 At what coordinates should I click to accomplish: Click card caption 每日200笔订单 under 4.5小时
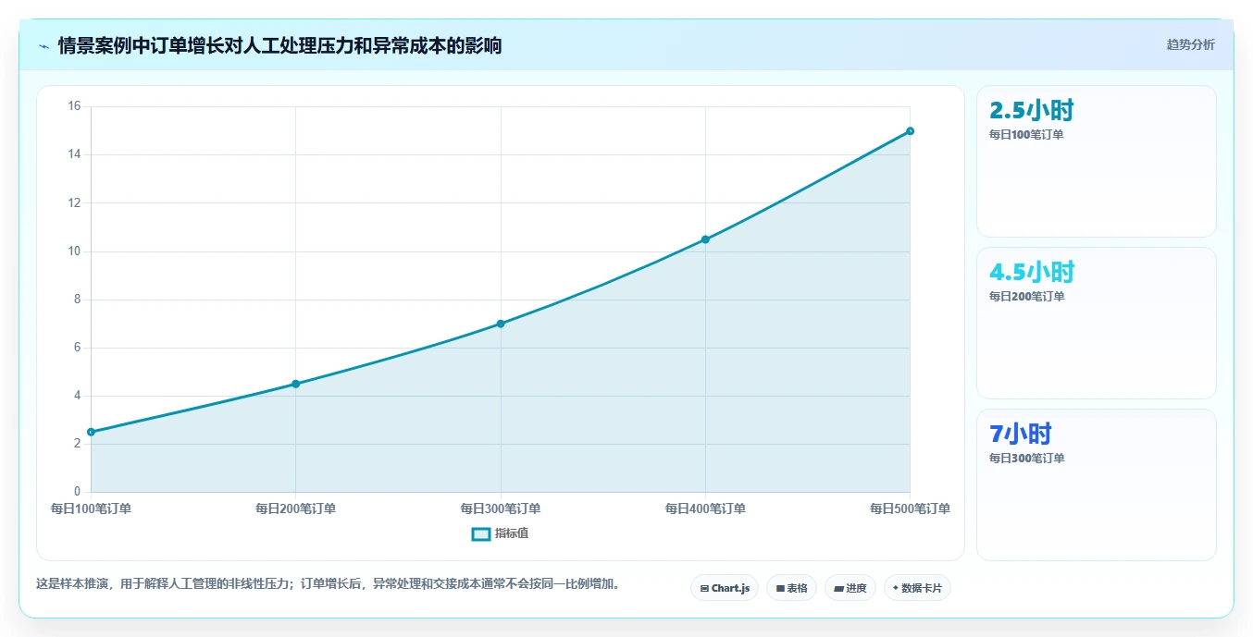(1026, 297)
